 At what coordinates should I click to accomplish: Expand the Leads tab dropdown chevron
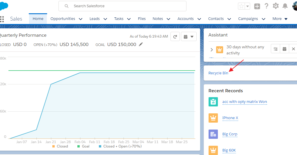coord(105,19)
